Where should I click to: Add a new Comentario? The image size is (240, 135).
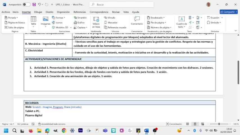tap(137, 19)
